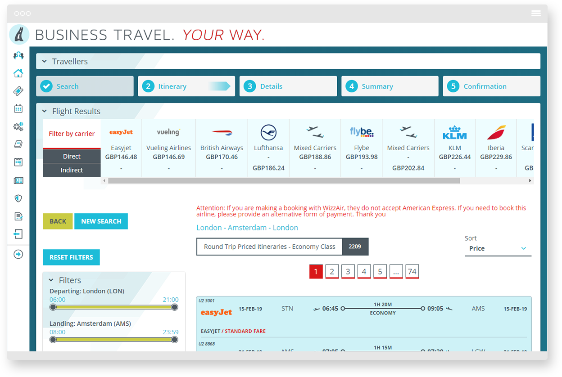The height and width of the screenshot is (377, 562).
Task: Open the Sort by Price dropdown
Action: (x=498, y=248)
